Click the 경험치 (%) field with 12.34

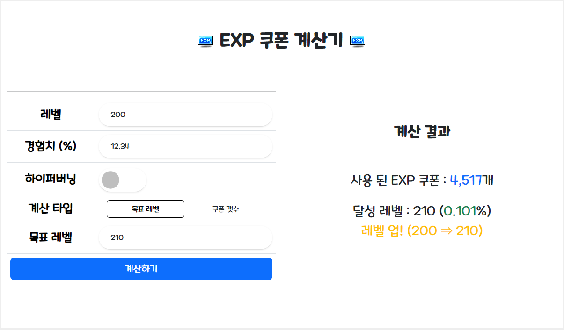185,146
